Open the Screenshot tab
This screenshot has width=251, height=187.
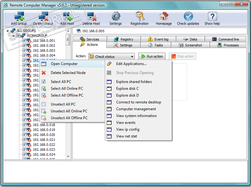(x=190, y=45)
